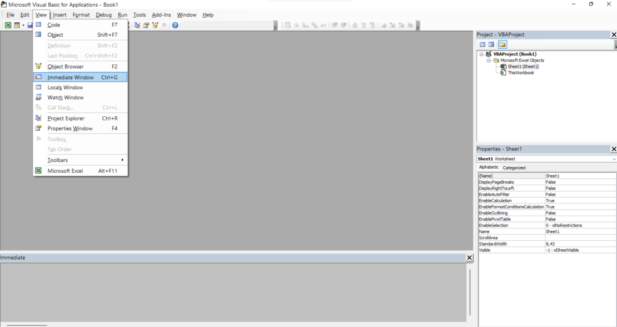Collapse the Microsoft Excel Objects folder
This screenshot has width=617, height=327.
[x=489, y=61]
